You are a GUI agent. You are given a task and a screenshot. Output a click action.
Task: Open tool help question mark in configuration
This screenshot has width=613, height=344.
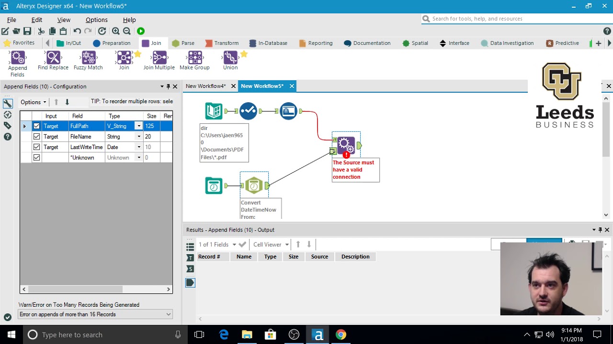tap(8, 137)
